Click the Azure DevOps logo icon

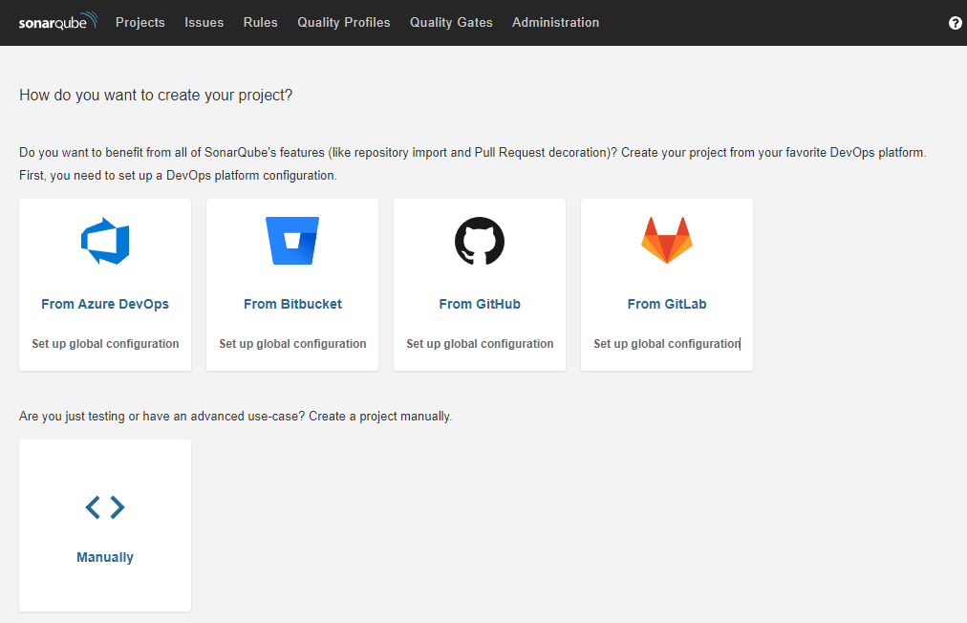click(105, 241)
